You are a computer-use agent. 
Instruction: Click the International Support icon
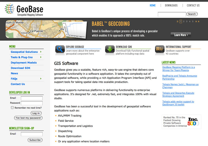click(160, 49)
